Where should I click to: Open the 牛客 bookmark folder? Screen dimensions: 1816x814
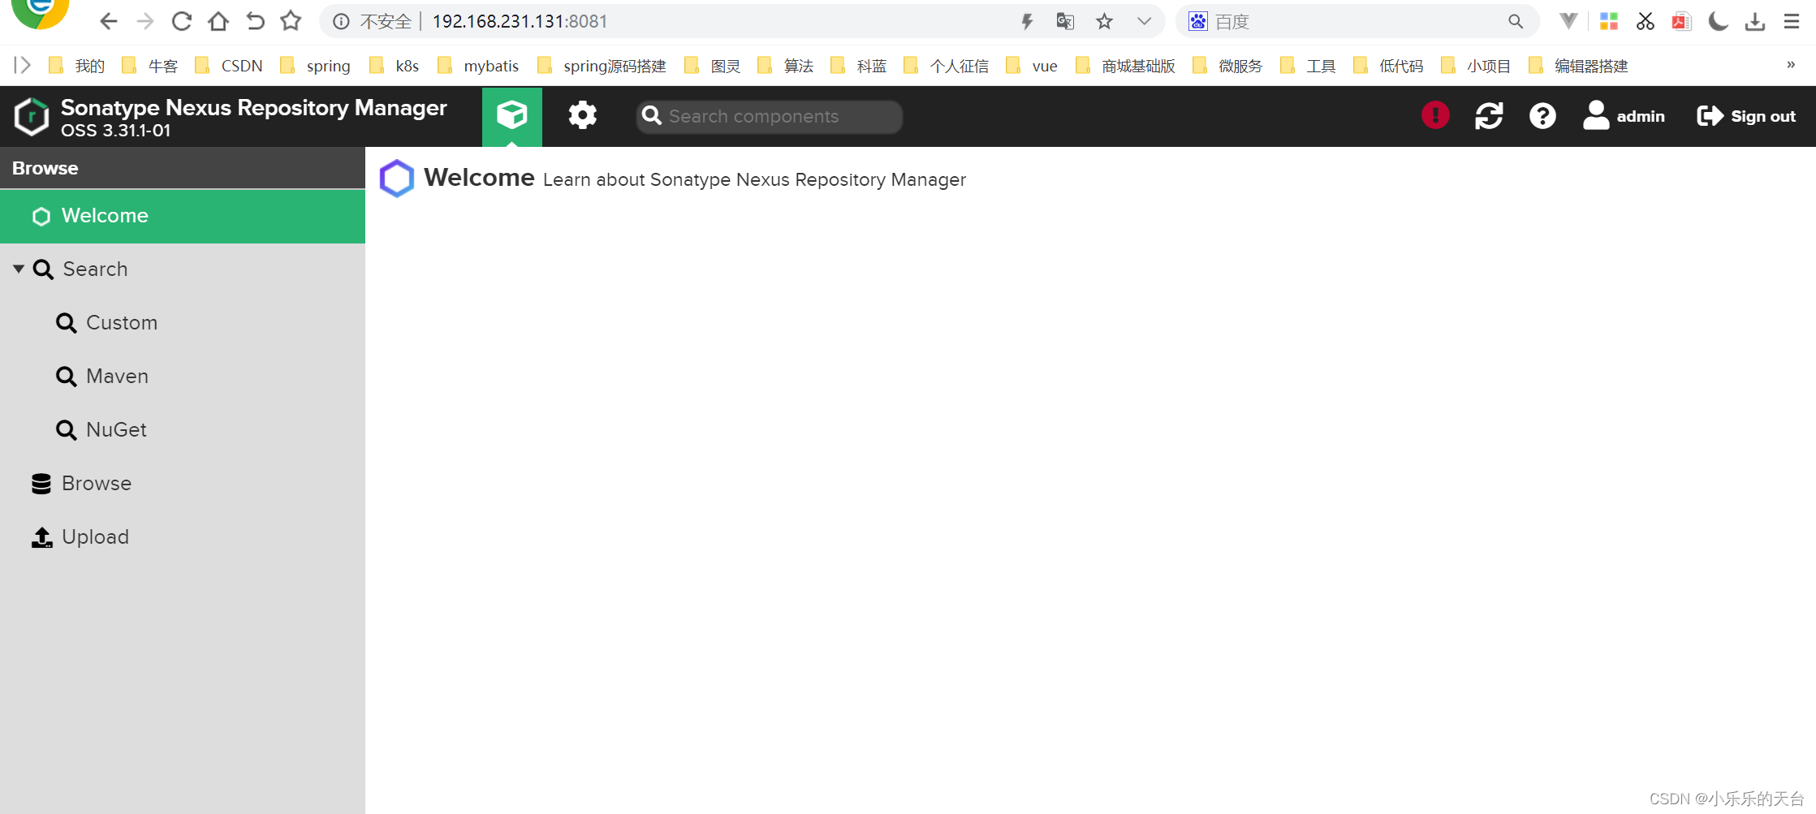click(x=150, y=66)
